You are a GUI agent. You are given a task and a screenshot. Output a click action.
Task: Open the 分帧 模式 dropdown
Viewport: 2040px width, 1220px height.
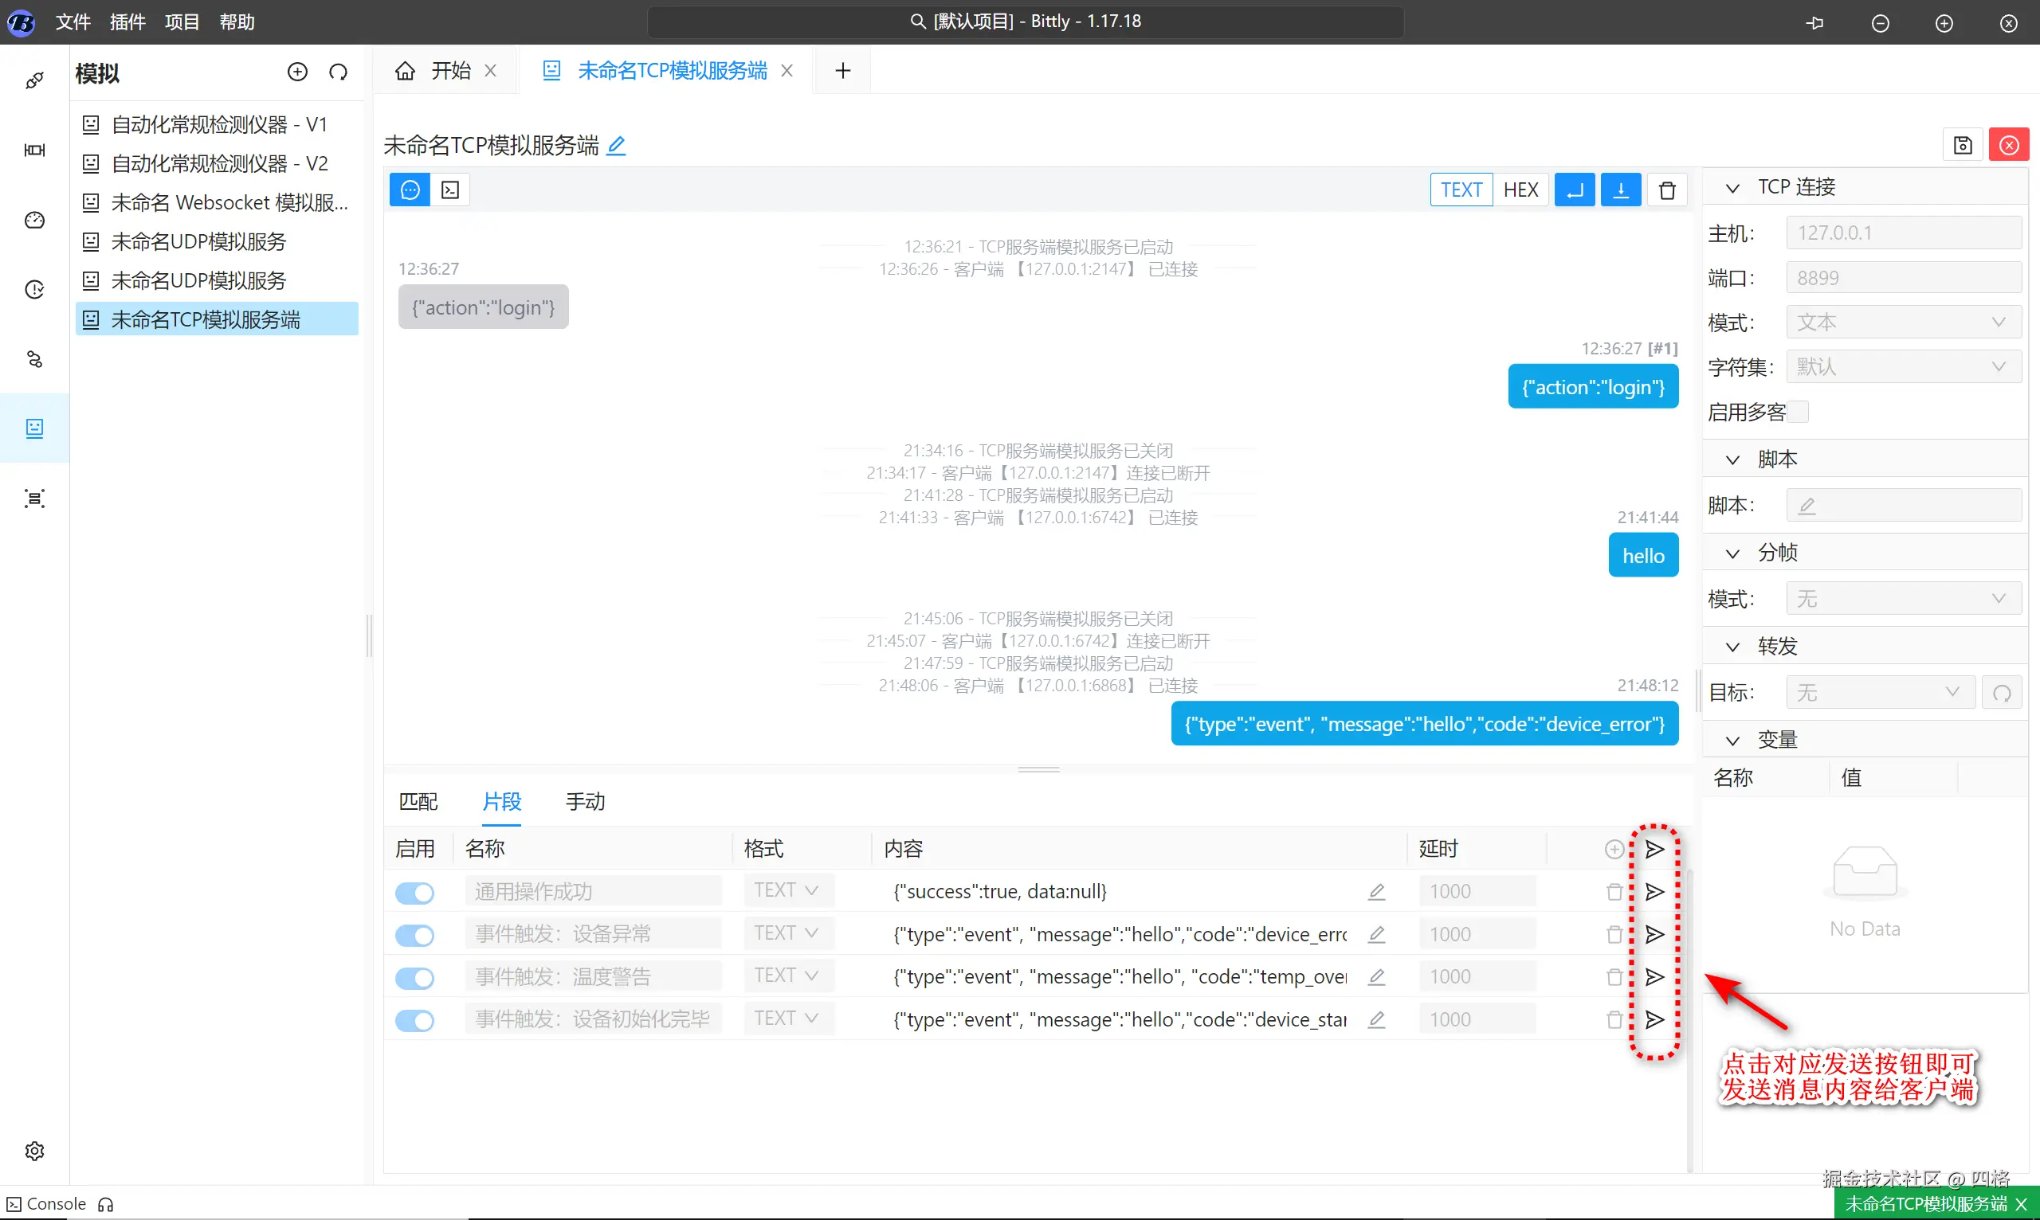(1903, 599)
